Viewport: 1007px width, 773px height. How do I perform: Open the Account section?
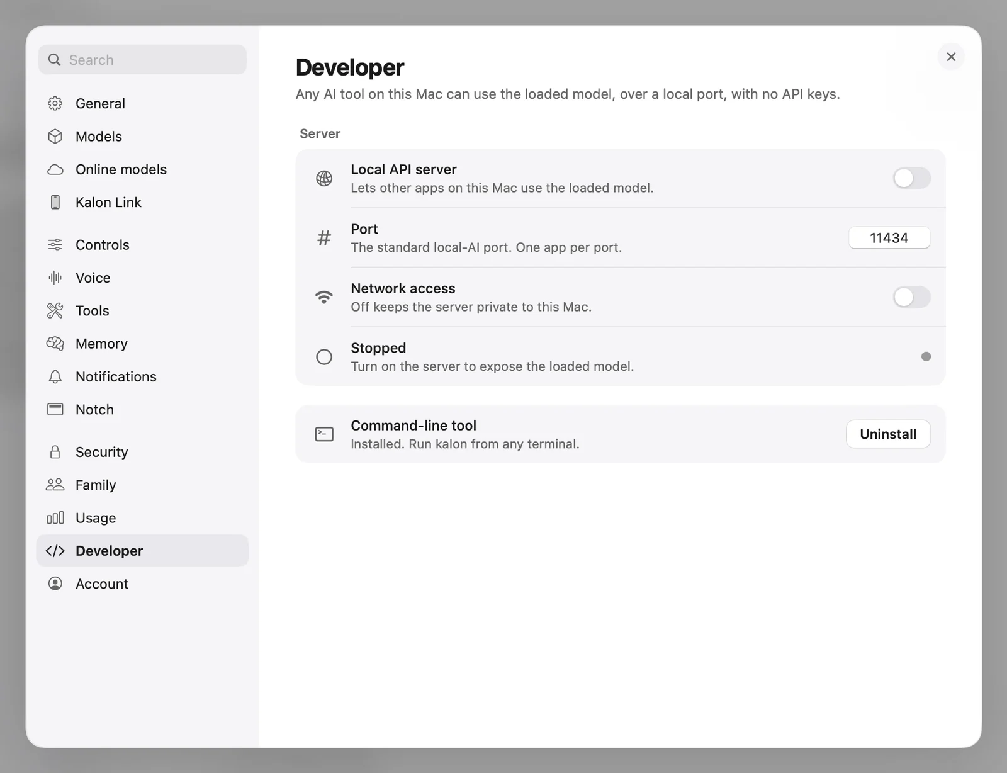pyautogui.click(x=142, y=584)
